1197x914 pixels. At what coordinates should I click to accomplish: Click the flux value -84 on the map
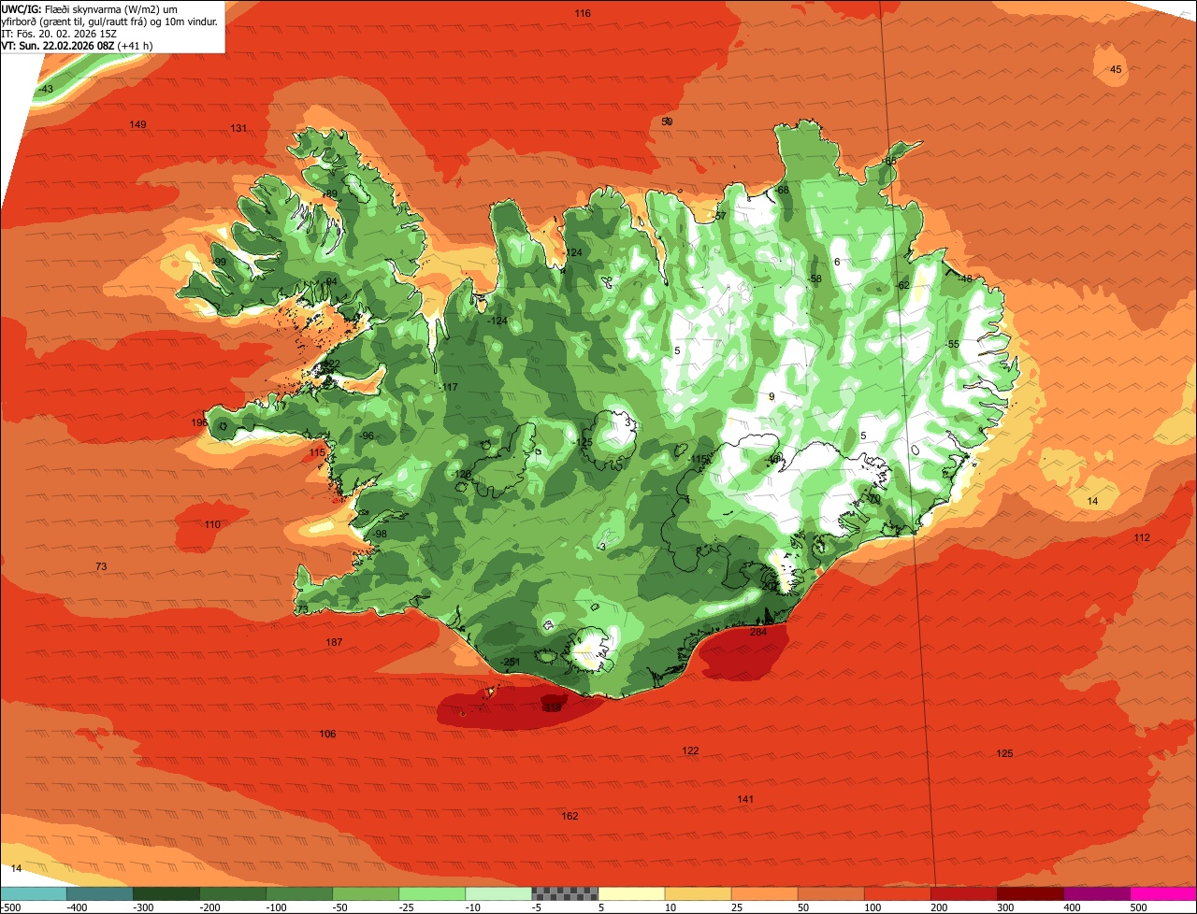[x=330, y=281]
